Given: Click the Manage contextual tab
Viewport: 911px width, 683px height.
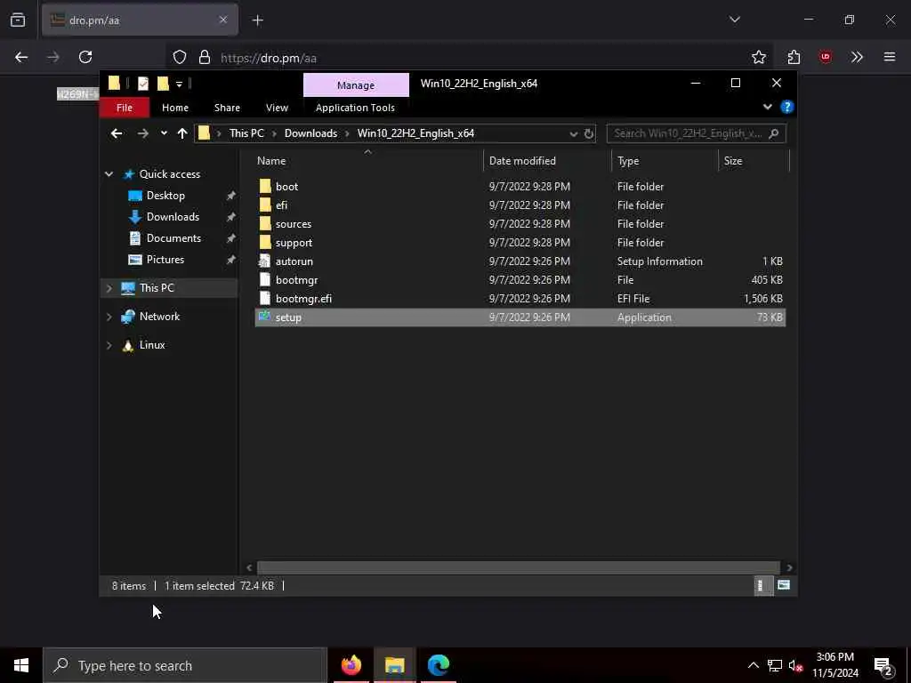Looking at the screenshot, I should coord(356,84).
